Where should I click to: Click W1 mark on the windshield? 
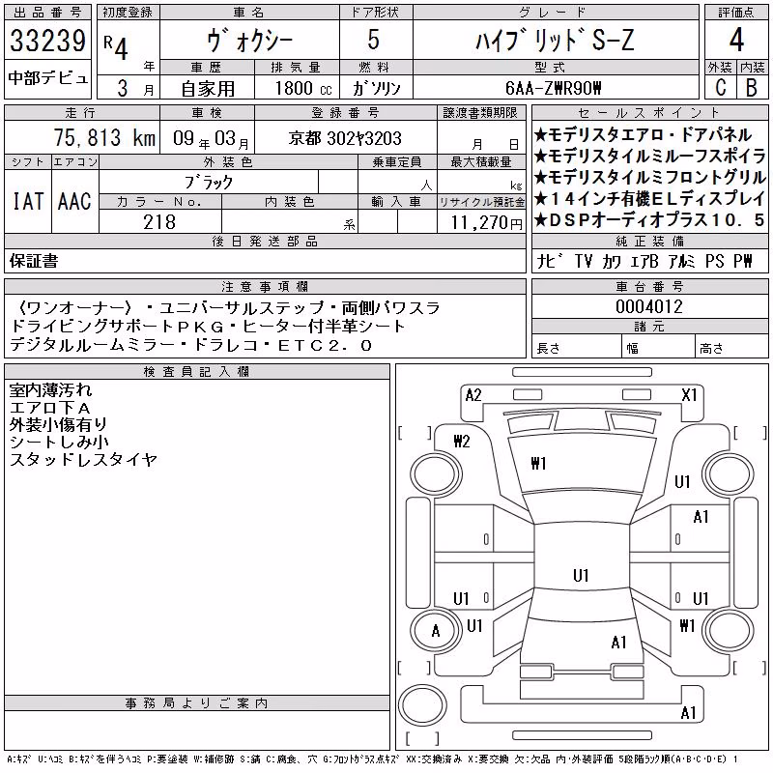click(538, 464)
